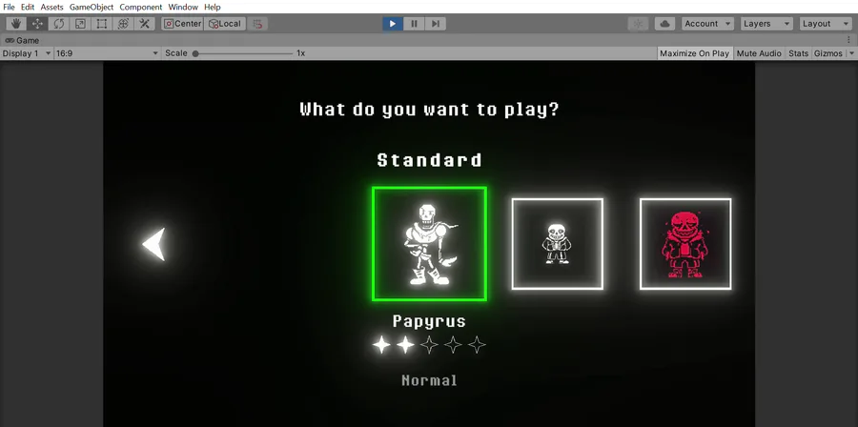Open the File menu

pyautogui.click(x=9, y=7)
